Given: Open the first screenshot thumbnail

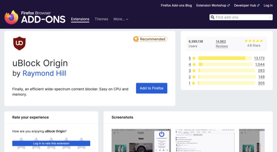Looking at the screenshot, I should (140, 140).
